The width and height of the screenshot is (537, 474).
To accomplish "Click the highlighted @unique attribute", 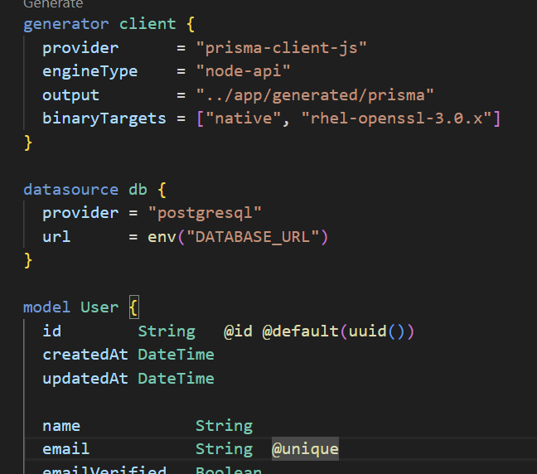I will (305, 449).
